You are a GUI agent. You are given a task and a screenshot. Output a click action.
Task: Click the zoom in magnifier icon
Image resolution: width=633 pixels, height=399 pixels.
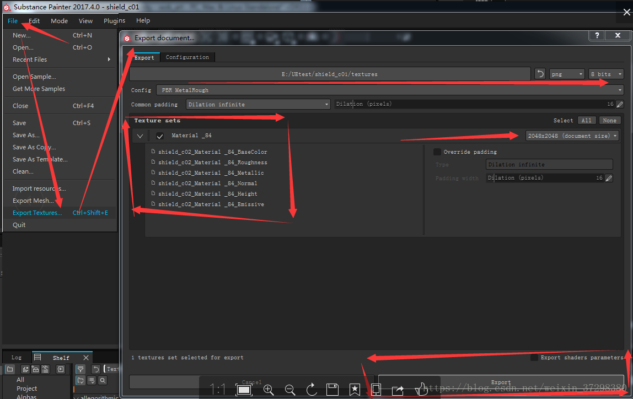click(269, 389)
